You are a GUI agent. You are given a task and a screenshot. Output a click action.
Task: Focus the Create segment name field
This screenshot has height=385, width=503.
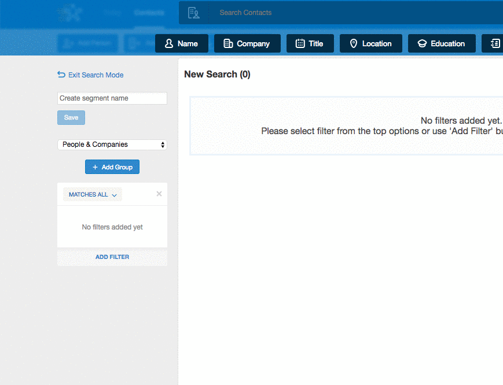pos(112,98)
